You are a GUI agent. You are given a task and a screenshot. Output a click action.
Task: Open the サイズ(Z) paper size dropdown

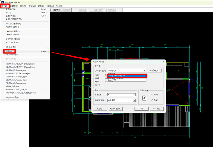pyautogui.click(x=134, y=95)
